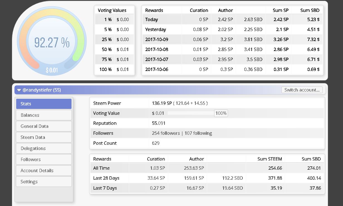
Task: Click the 2017-10-09 rewards row
Action: tap(232, 39)
